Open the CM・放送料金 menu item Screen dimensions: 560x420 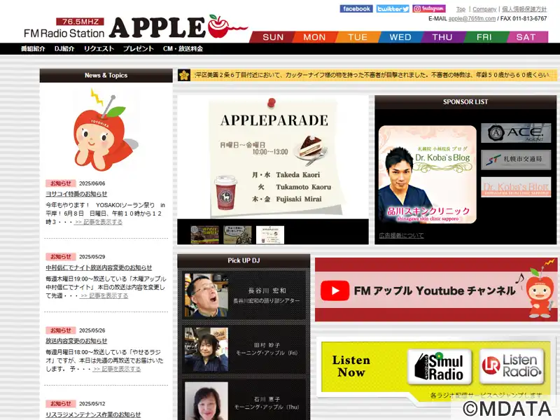[x=183, y=48]
